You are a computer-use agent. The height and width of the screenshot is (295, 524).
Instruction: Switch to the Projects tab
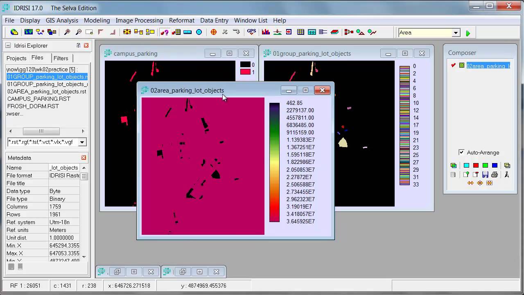pyautogui.click(x=16, y=58)
